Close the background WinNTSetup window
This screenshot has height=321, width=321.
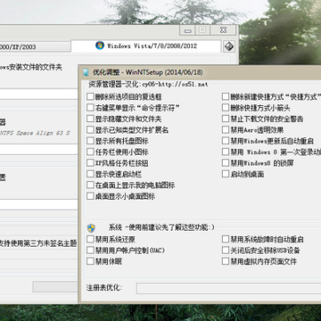tap(223, 30)
